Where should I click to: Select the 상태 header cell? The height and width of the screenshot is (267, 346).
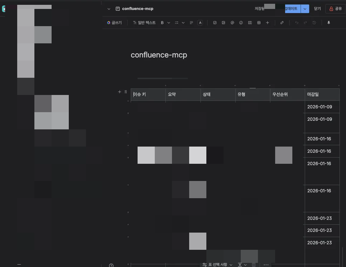(x=218, y=95)
